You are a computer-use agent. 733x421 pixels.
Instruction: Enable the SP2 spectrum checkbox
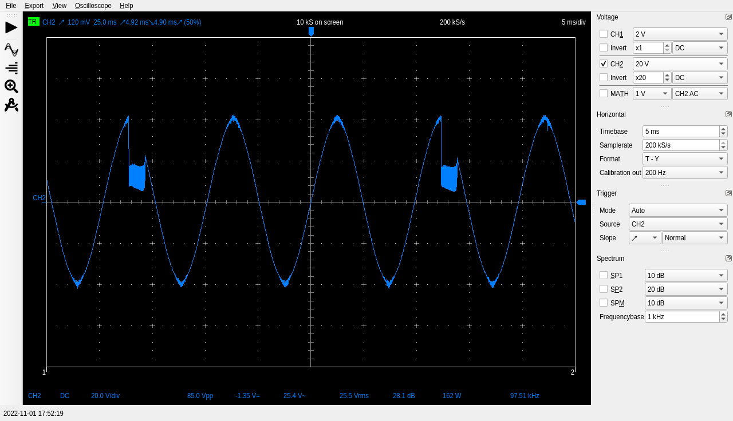click(x=604, y=289)
